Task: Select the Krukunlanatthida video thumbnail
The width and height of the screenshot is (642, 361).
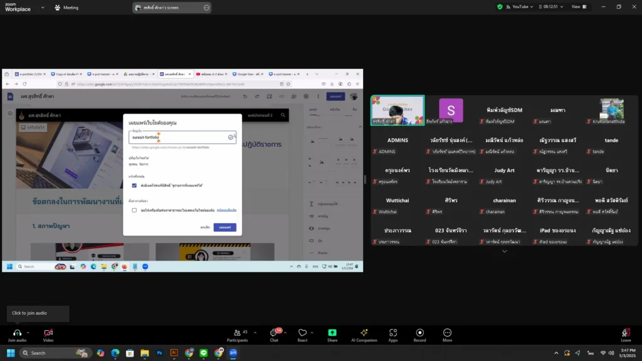Action: coord(611,111)
